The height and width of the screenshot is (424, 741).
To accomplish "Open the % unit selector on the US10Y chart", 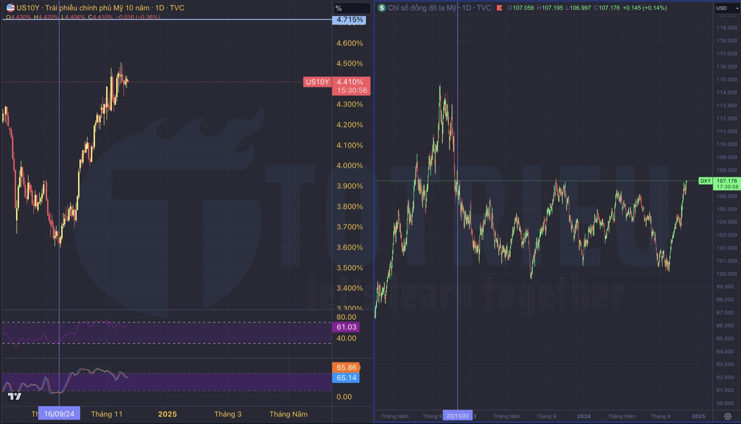I will point(352,8).
